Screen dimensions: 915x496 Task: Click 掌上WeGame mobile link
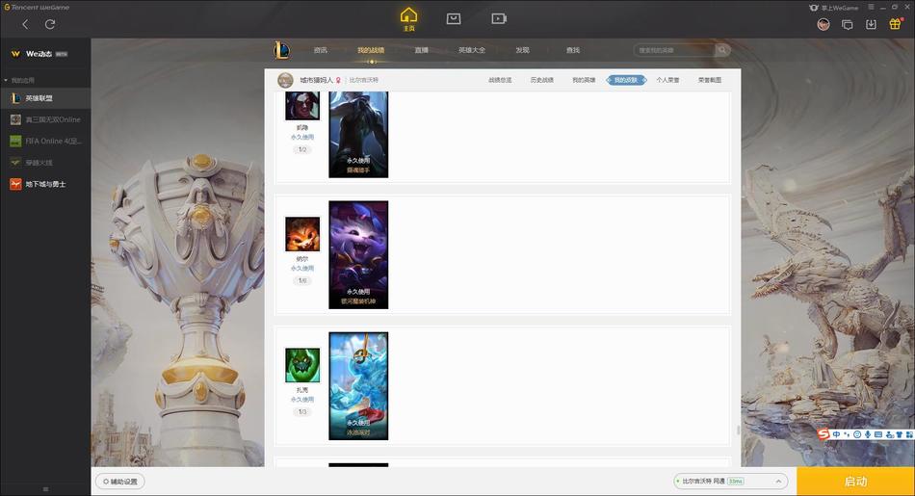[834, 8]
